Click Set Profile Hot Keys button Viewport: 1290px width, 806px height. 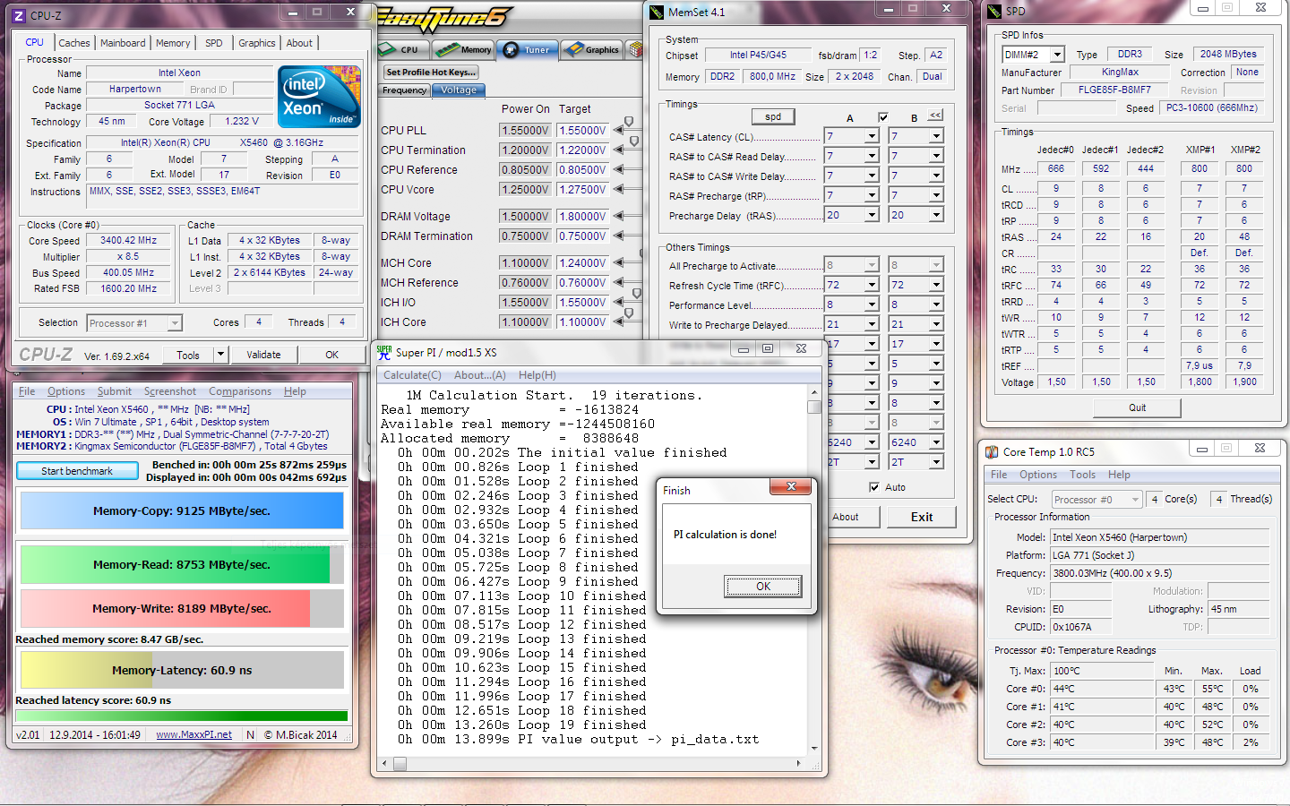click(431, 72)
